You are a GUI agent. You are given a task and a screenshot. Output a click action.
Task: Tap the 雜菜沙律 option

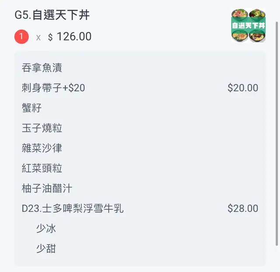42,148
